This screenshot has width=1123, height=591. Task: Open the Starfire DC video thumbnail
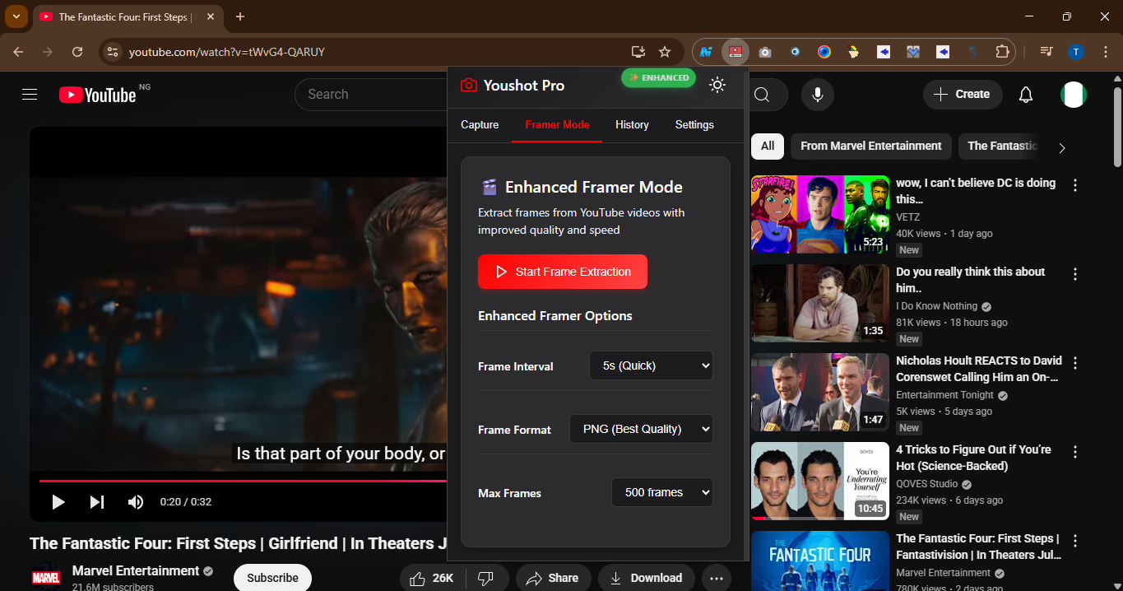tap(820, 214)
